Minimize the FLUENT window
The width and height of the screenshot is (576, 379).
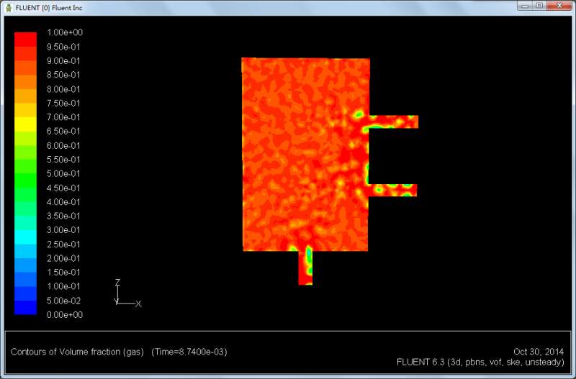(x=525, y=6)
